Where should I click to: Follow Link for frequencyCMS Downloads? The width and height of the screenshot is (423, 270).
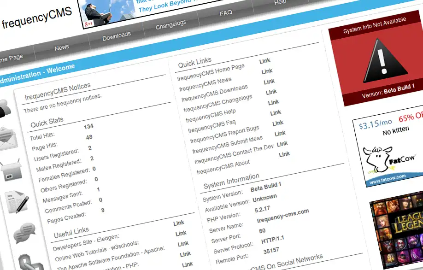coord(269,82)
